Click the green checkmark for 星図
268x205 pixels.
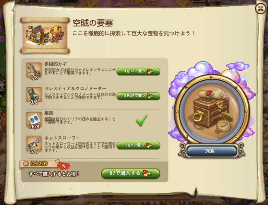pos(141,120)
